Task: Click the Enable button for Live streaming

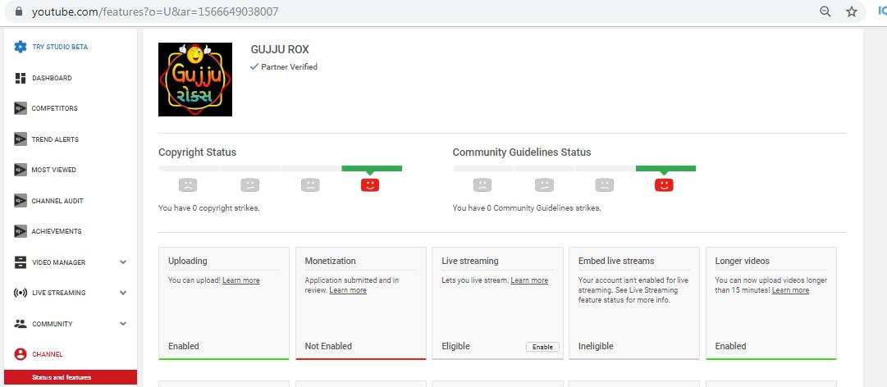Action: pyautogui.click(x=542, y=347)
